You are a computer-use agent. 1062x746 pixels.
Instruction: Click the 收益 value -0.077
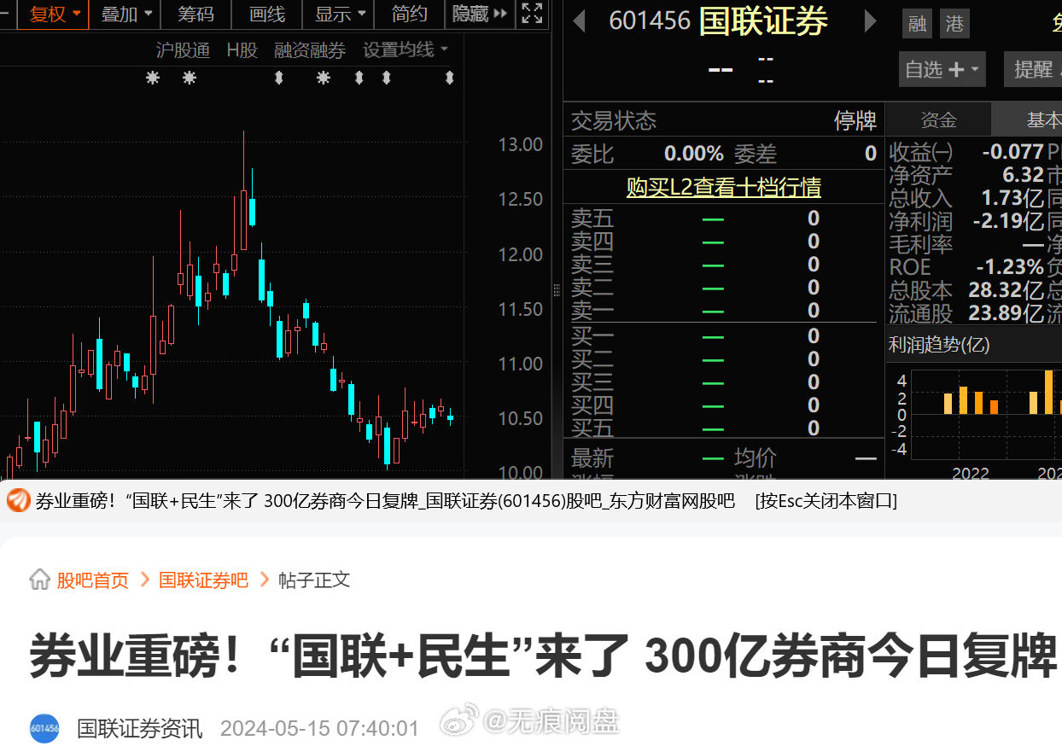coord(1013,152)
